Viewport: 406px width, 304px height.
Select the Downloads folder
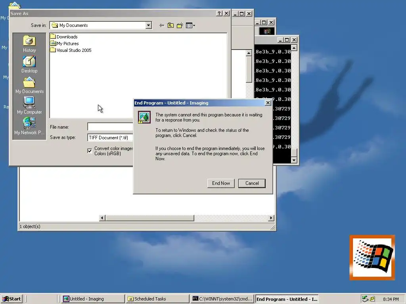(64, 37)
